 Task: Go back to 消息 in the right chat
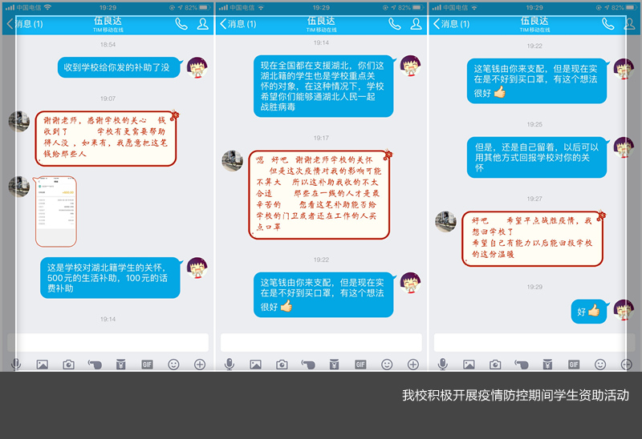(x=450, y=24)
